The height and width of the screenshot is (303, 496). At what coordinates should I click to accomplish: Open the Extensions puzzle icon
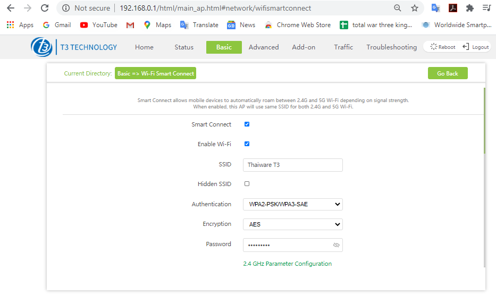[x=470, y=8]
